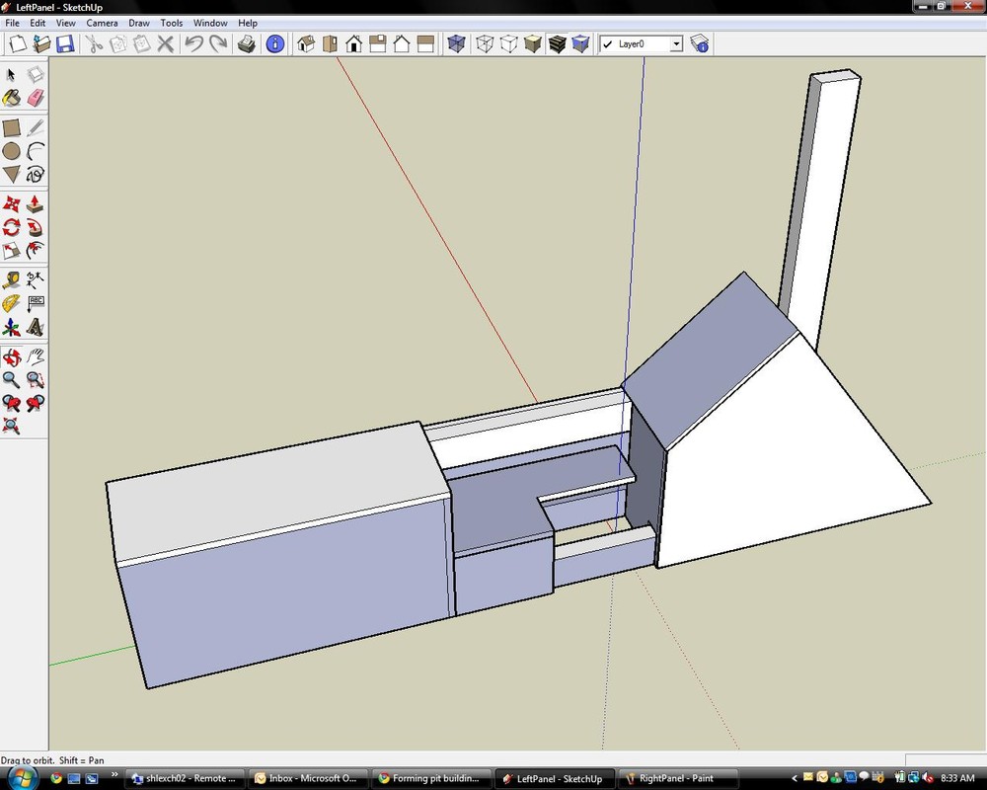Enable Wireframe display style
The height and width of the screenshot is (790, 987).
[x=485, y=43]
